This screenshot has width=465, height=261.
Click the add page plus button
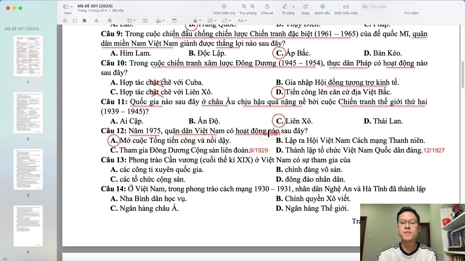tap(5, 259)
